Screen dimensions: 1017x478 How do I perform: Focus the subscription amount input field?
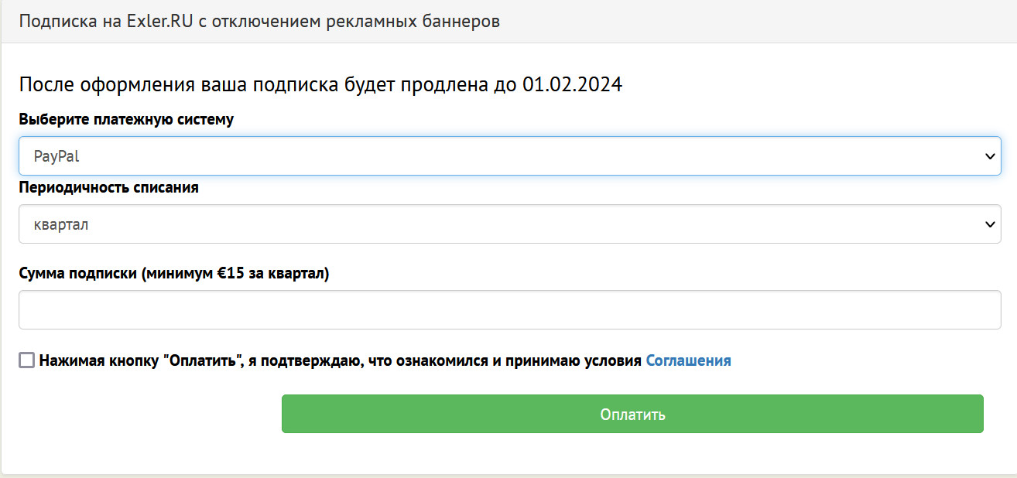click(509, 310)
